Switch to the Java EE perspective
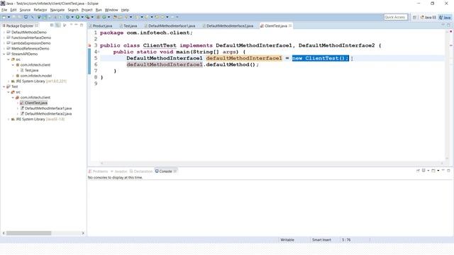The width and height of the screenshot is (454, 255). [x=428, y=17]
